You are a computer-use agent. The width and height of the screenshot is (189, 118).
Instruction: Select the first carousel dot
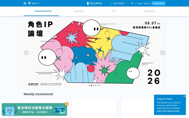click(89, 85)
